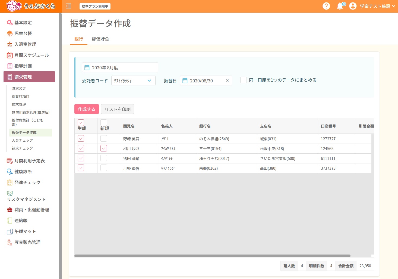This screenshot has height=279, width=398.
Task: Open 保育料項目 in the submenu
Action: coord(21,97)
